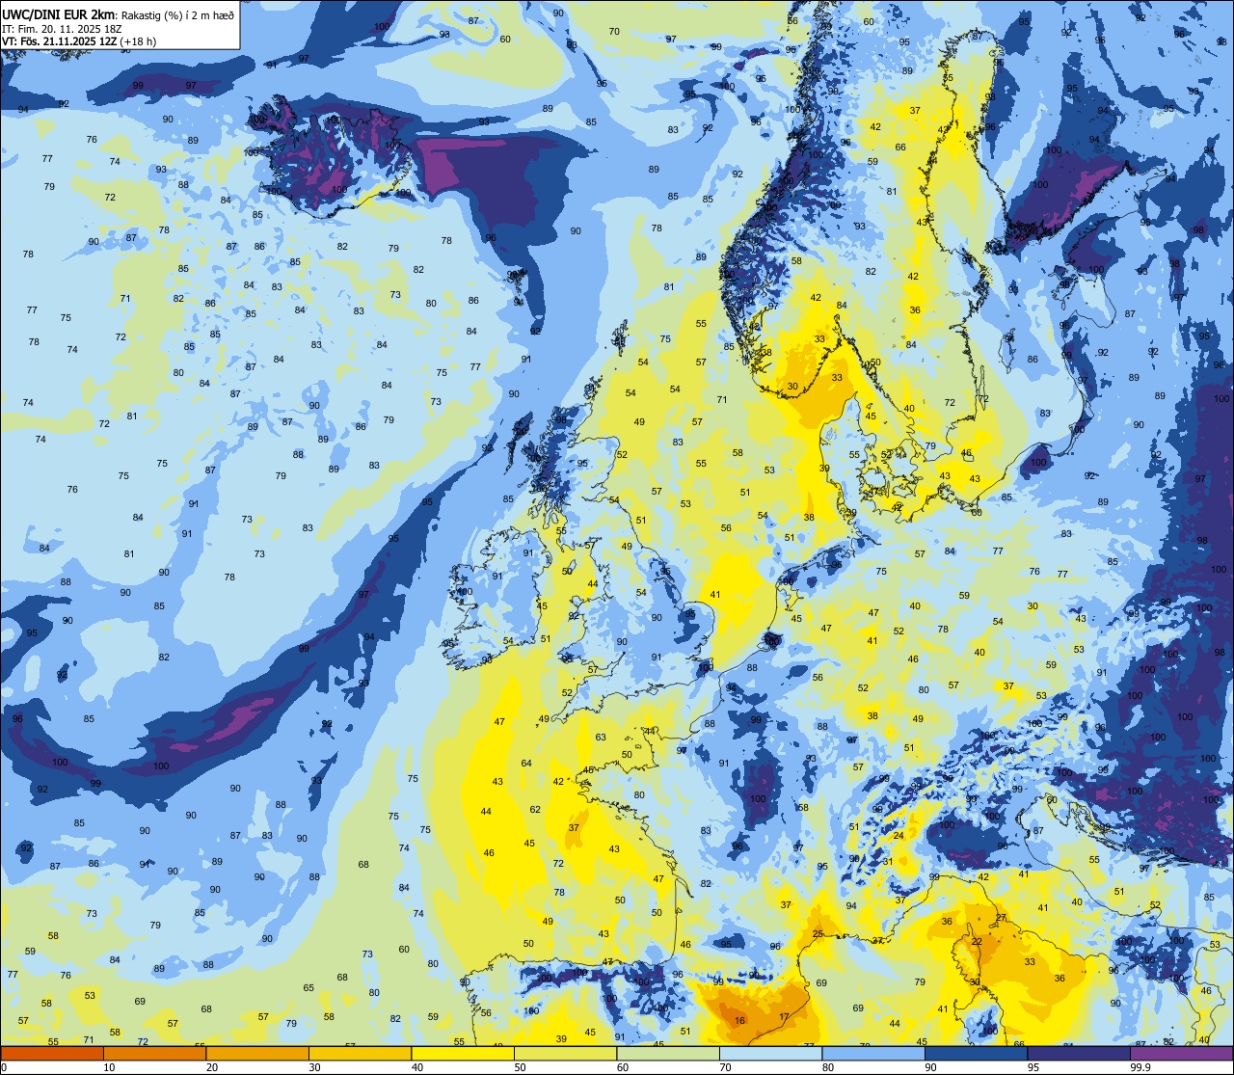Click the 10–20% orange legend swatch
The height and width of the screenshot is (1075, 1234).
(154, 1053)
